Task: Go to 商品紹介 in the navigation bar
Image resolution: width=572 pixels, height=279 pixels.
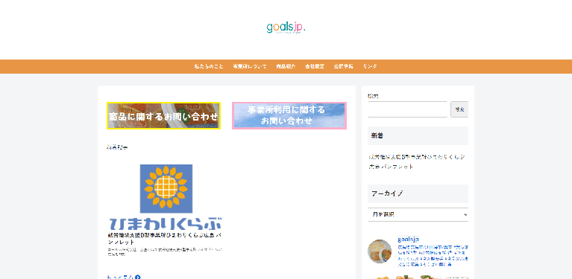Action: coord(286,66)
